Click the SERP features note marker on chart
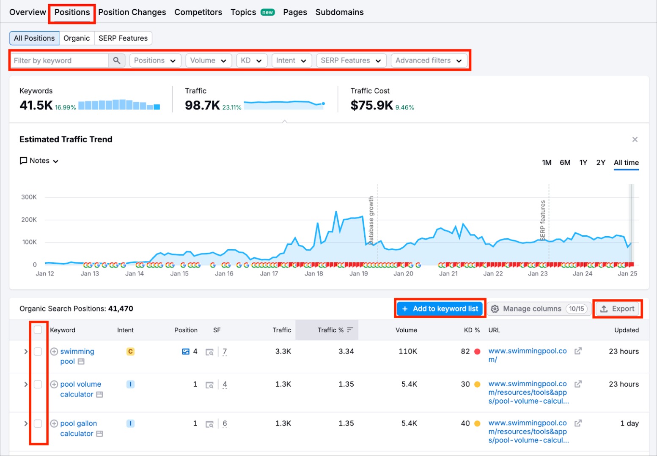This screenshot has width=657, height=456. click(543, 221)
